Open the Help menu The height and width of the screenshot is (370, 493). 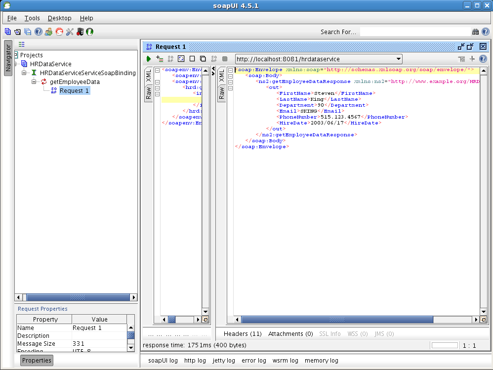pos(86,18)
